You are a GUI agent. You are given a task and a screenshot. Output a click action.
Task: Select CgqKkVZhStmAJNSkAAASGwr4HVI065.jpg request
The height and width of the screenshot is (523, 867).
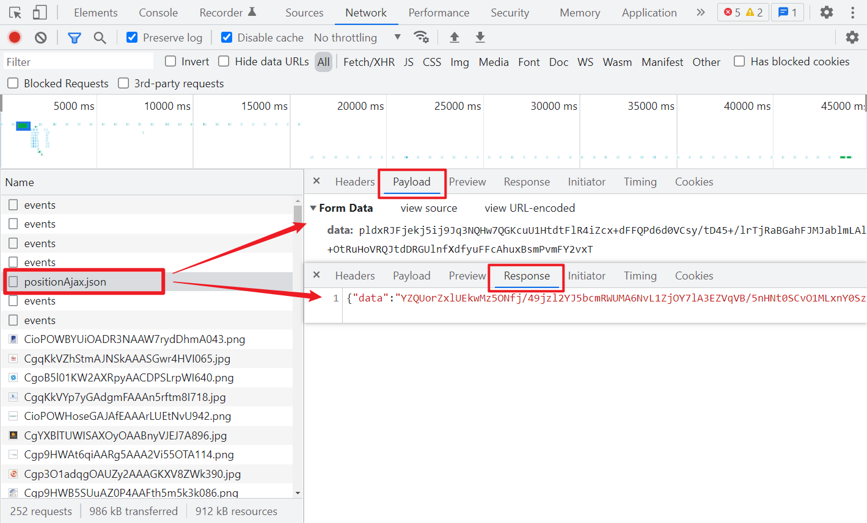[127, 359]
